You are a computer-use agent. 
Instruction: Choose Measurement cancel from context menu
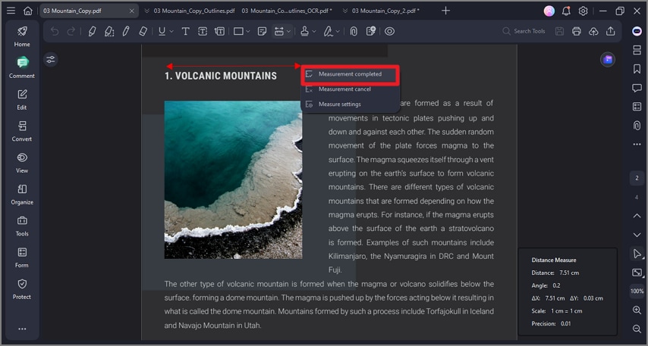(x=350, y=89)
